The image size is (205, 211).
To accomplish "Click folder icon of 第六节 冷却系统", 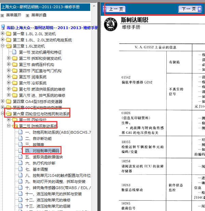I will [15, 83].
